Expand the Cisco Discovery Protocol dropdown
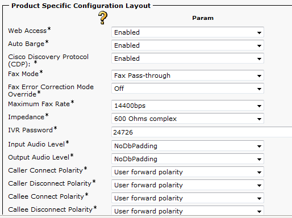This screenshot has width=292, height=218. tap(187, 58)
